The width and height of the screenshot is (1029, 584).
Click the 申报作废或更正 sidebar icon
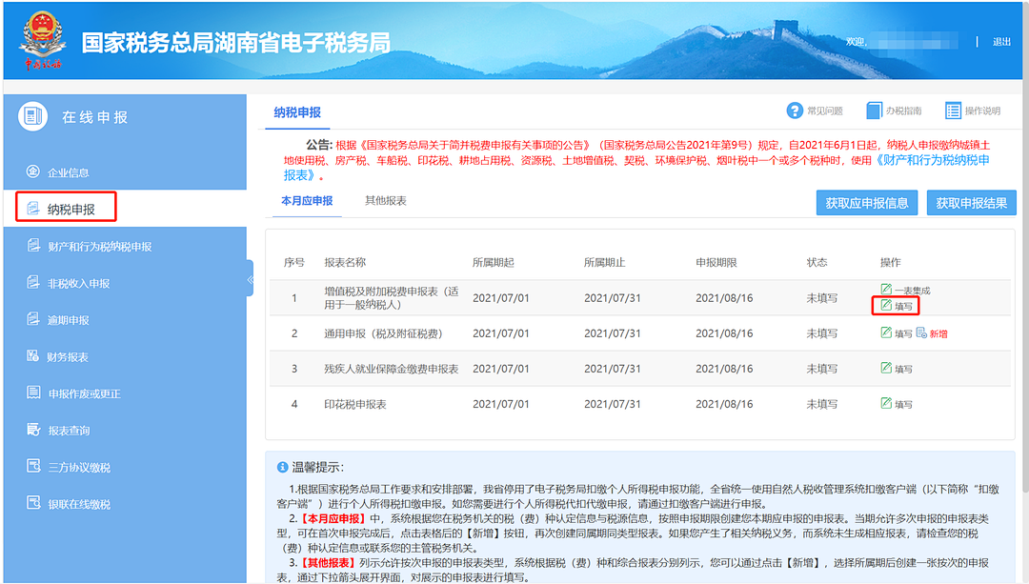[x=32, y=393]
